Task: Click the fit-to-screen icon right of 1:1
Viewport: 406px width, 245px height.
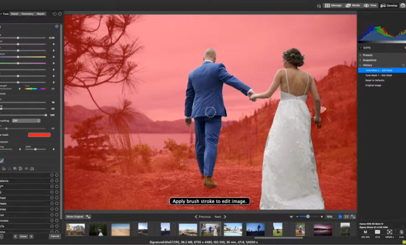Action: [353, 217]
